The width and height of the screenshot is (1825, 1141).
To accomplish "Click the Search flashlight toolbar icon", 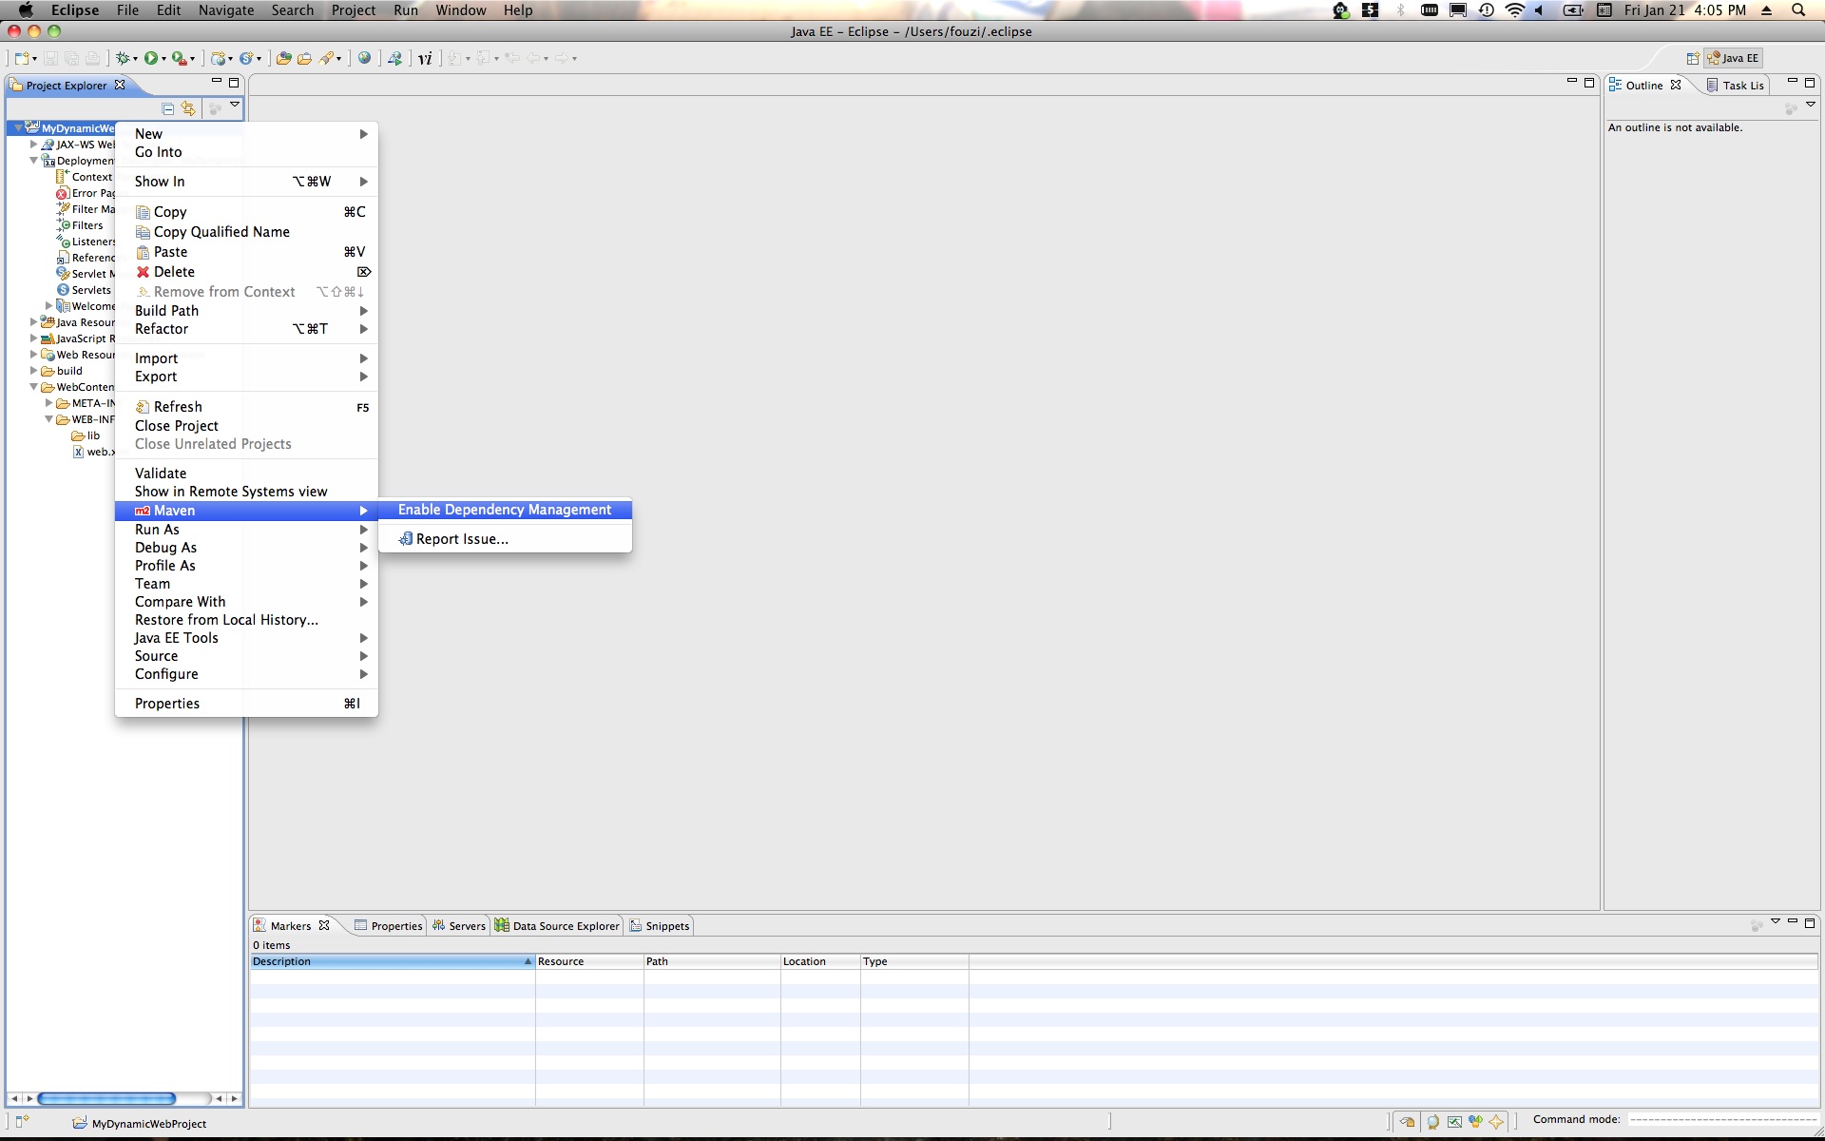I will click(x=326, y=58).
